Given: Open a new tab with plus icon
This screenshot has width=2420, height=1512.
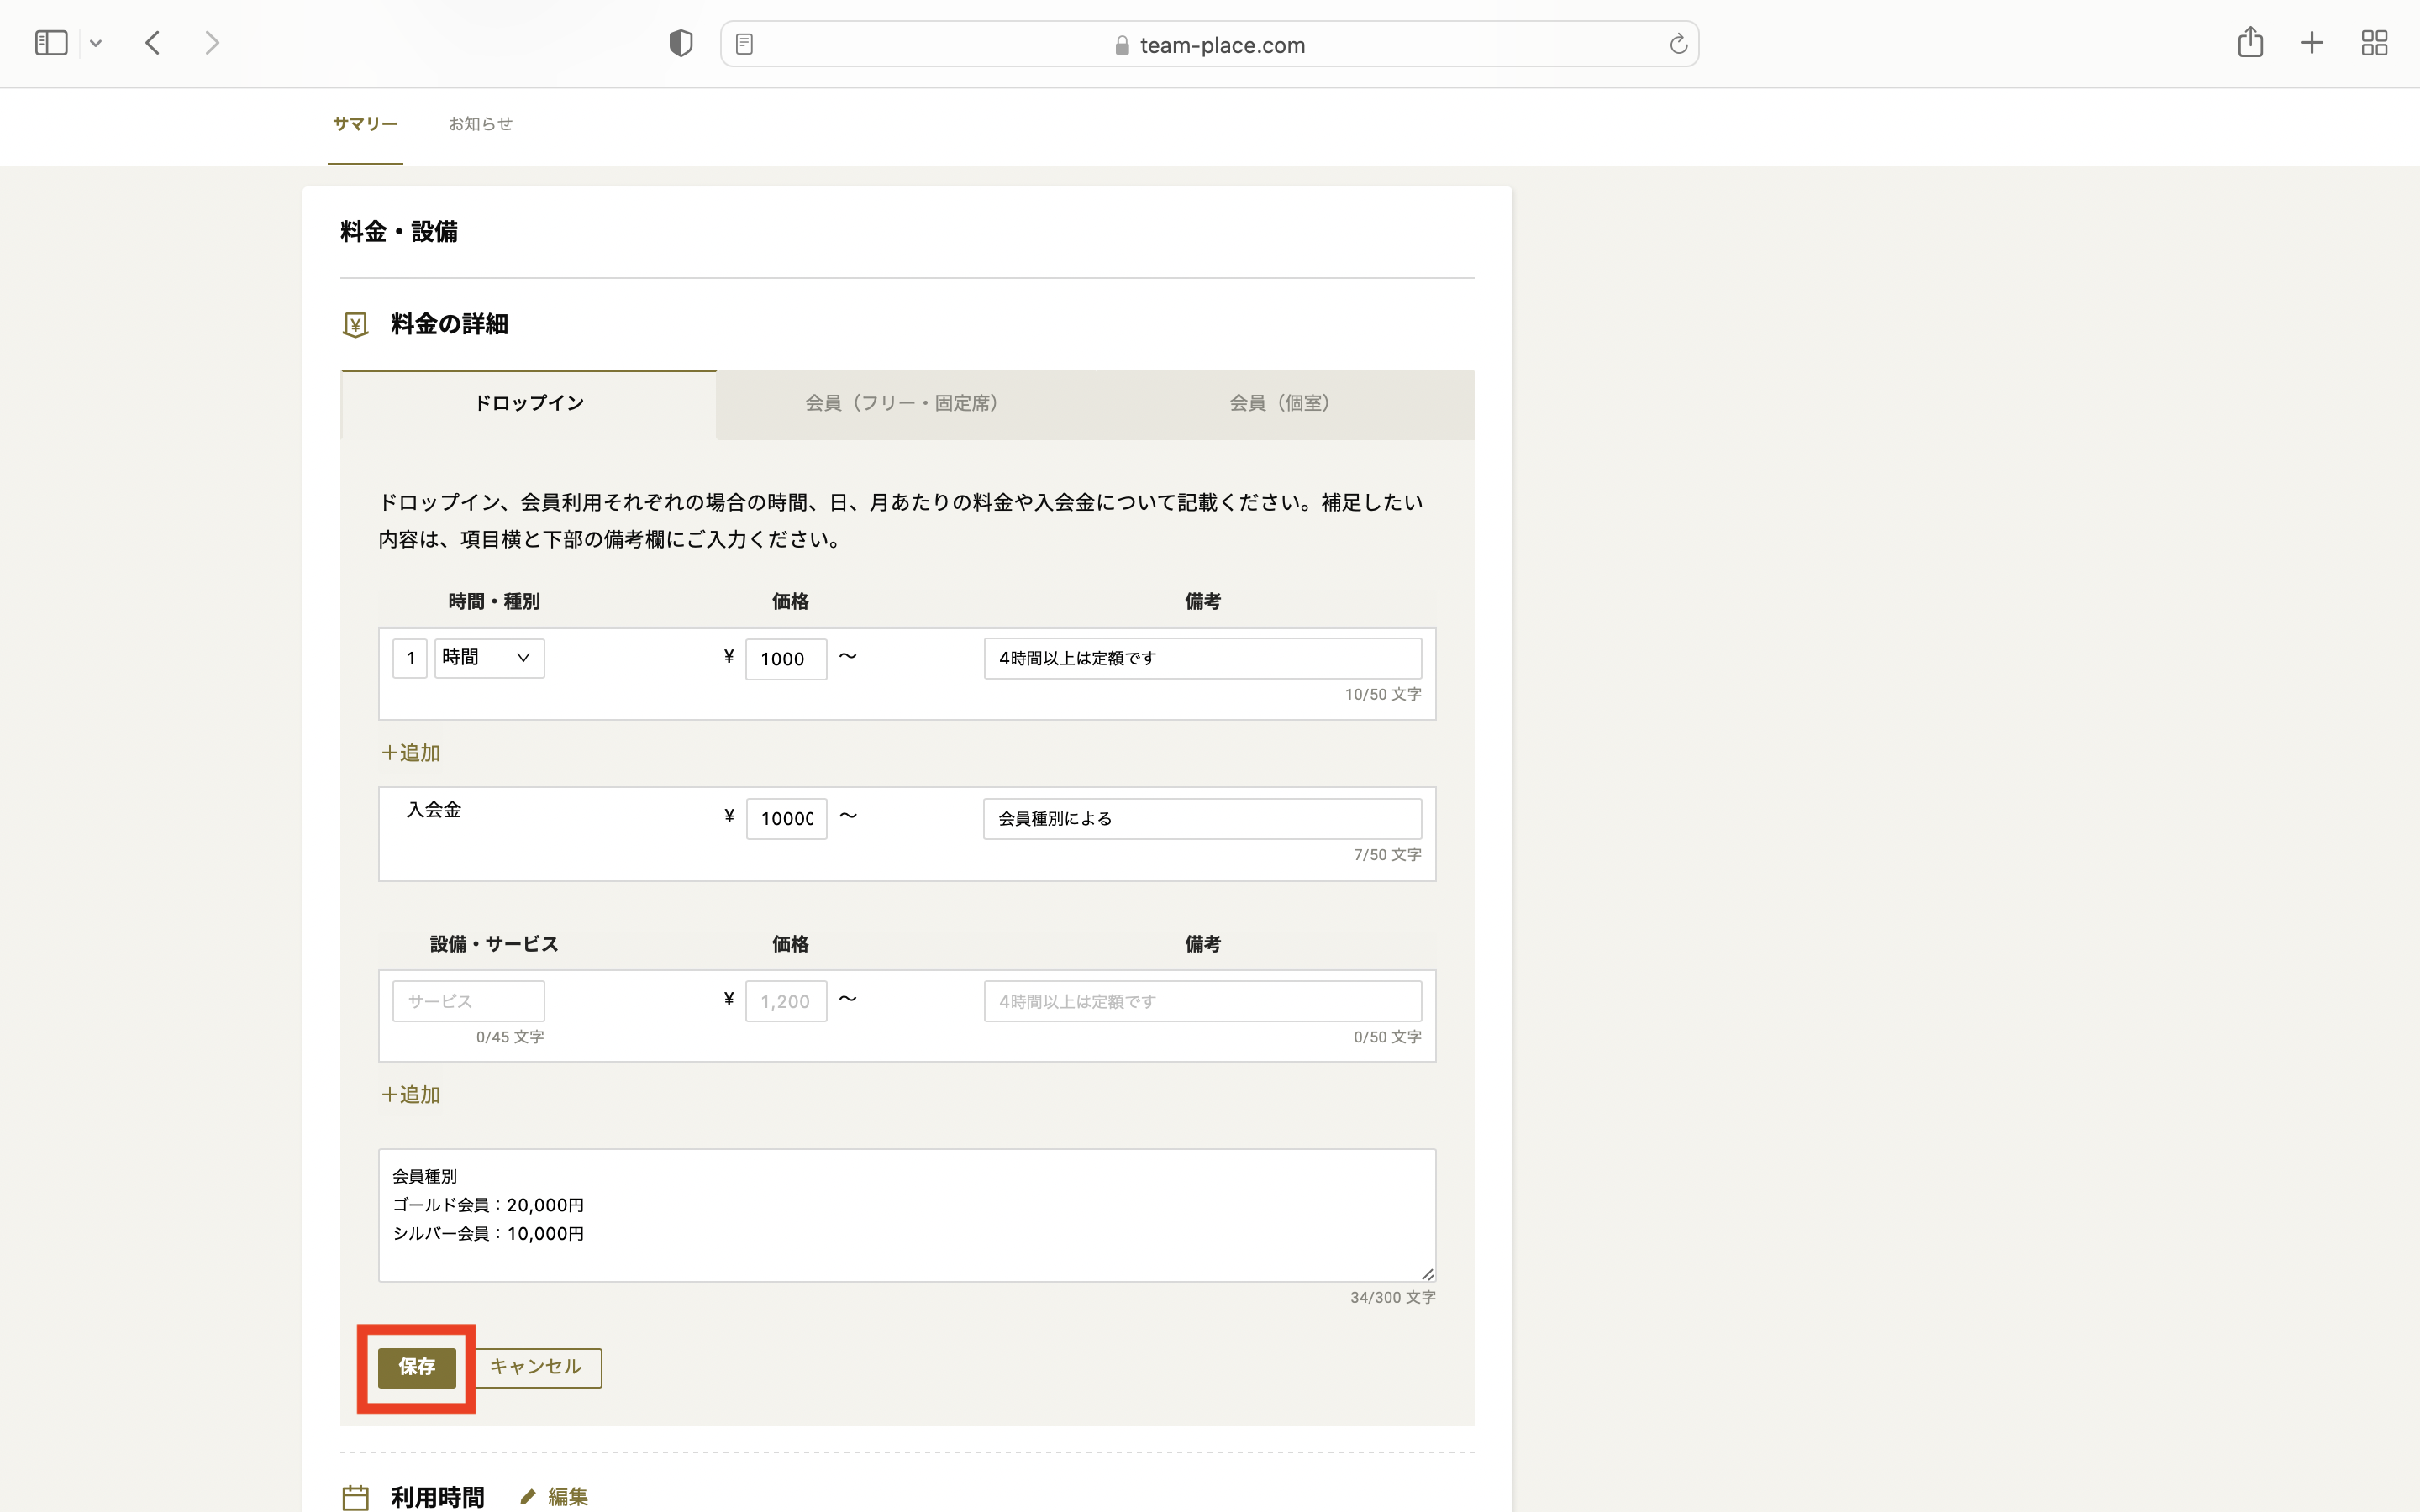Looking at the screenshot, I should (x=2311, y=43).
